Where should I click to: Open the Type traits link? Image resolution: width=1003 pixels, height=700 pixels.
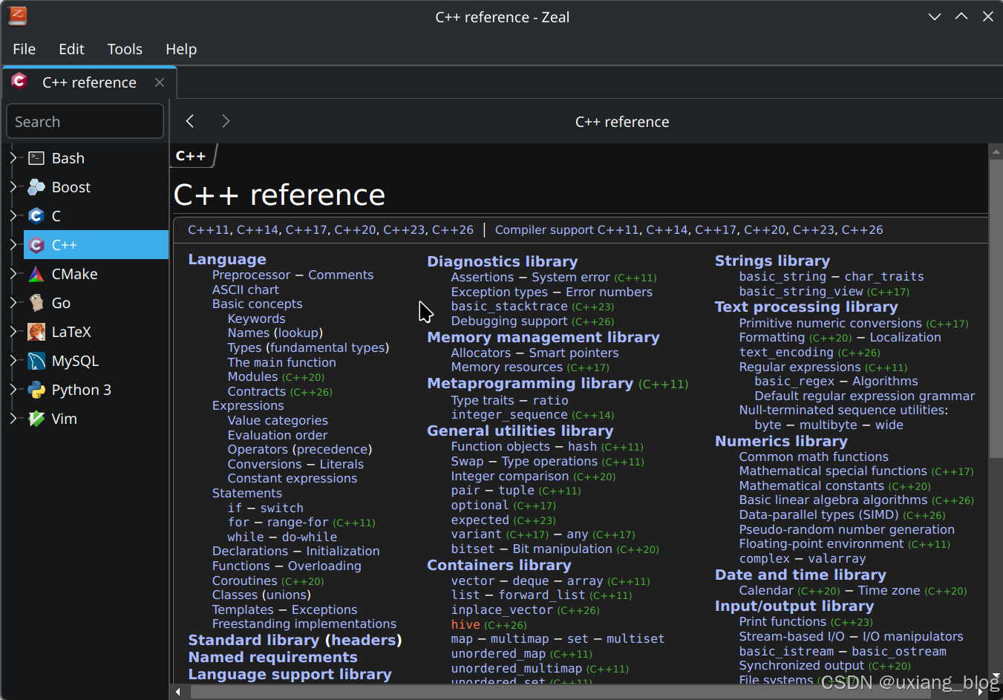coord(483,400)
